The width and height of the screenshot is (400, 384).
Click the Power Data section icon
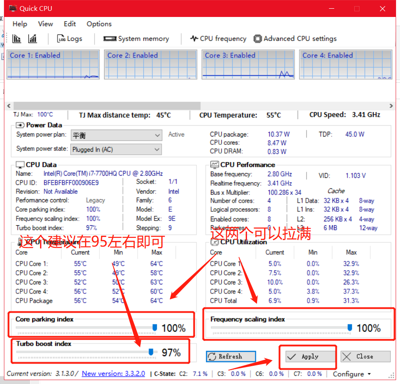coord(20,125)
